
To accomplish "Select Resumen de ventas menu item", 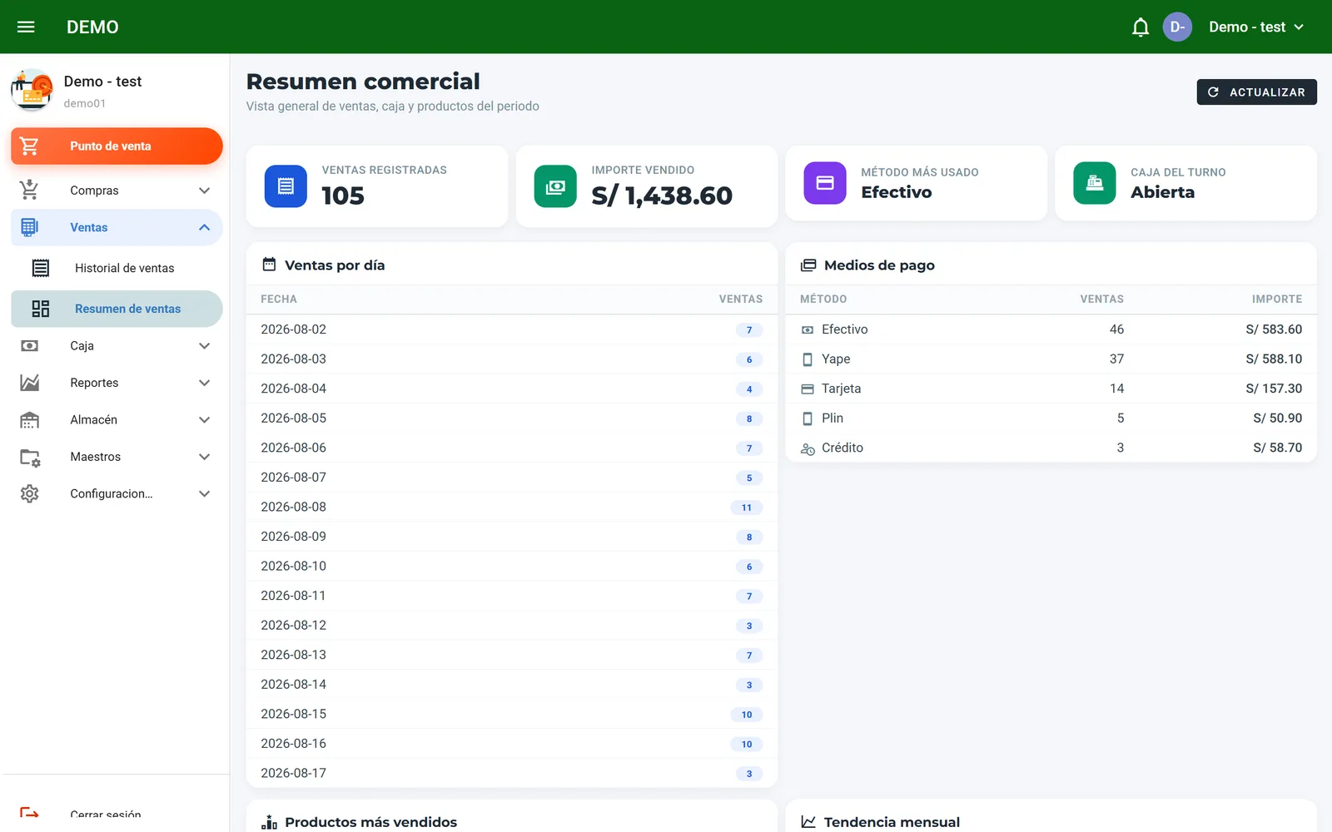I will [117, 309].
